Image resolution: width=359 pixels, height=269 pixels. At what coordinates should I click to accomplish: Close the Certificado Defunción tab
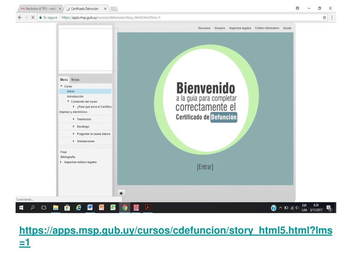[105, 9]
